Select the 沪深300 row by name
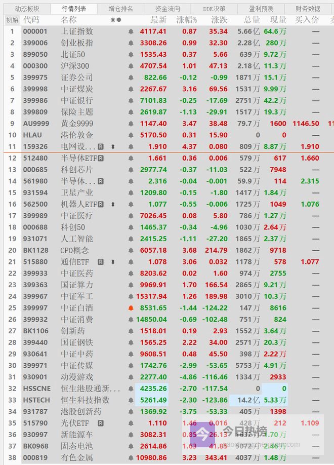334x465 pixels. pyautogui.click(x=74, y=66)
